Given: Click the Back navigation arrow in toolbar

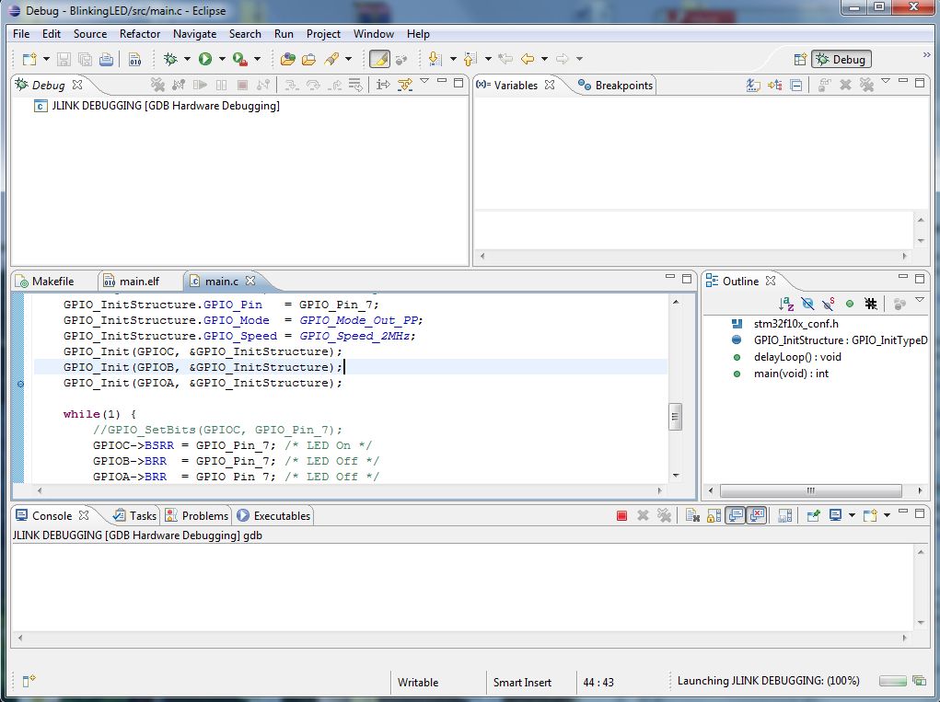Looking at the screenshot, I should point(528,59).
